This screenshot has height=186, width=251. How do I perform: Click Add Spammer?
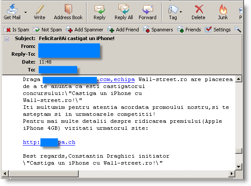click(x=84, y=30)
